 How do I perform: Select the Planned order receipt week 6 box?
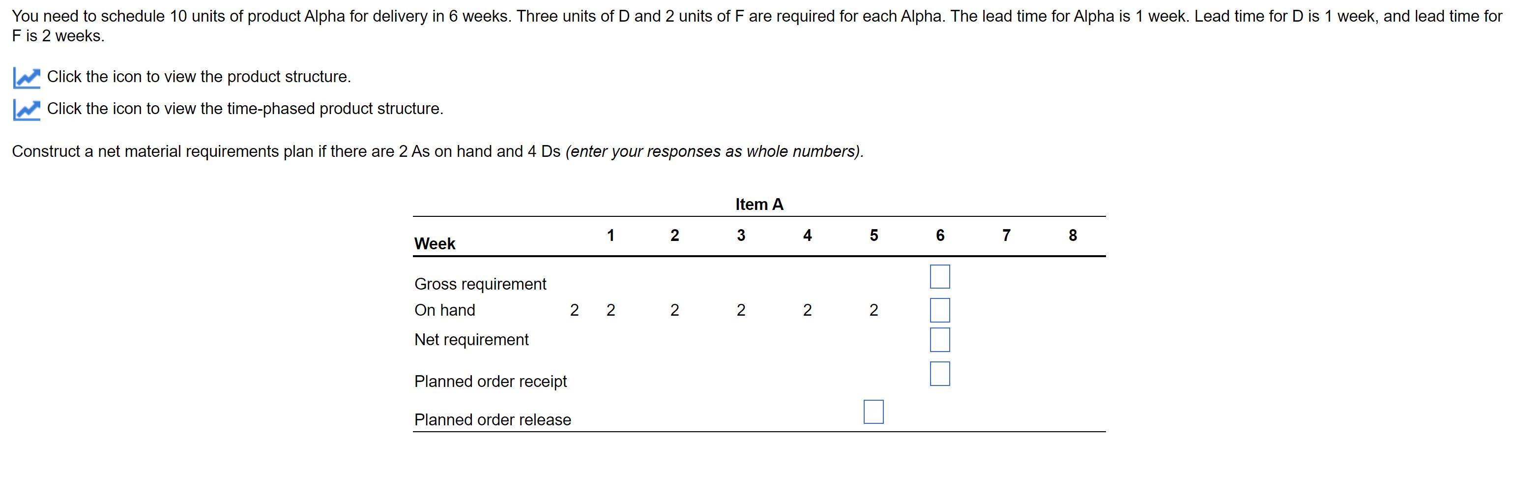click(939, 373)
